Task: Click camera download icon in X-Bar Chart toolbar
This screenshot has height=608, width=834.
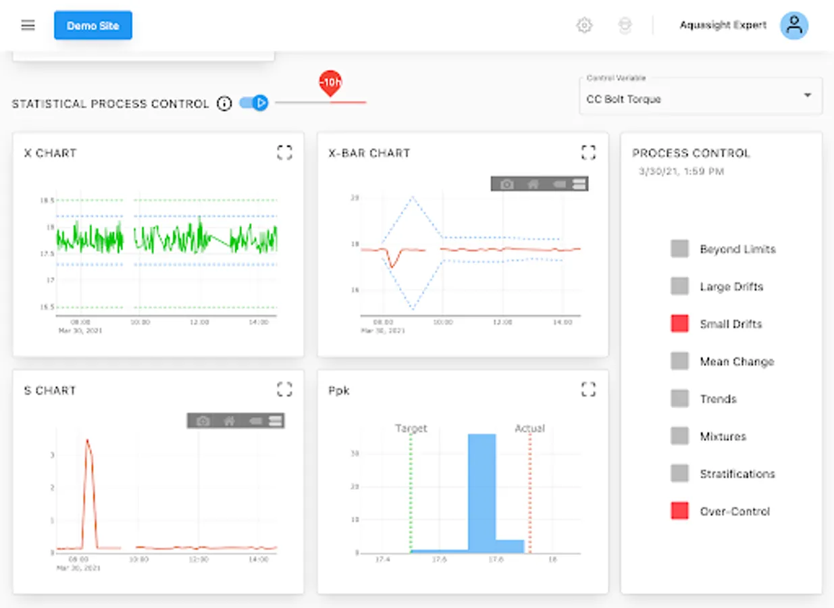Action: click(506, 184)
